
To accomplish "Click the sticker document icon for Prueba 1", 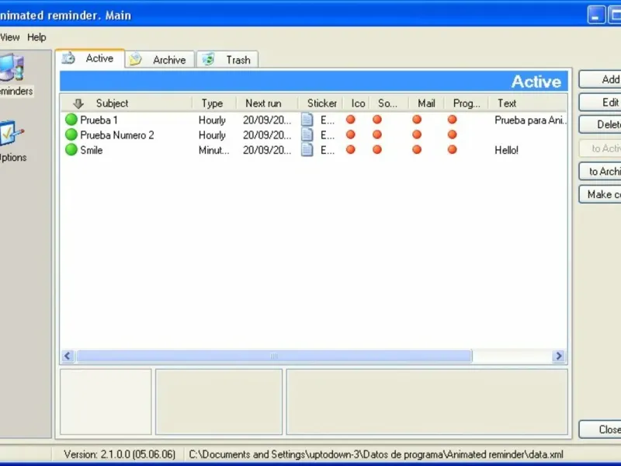I will click(307, 120).
